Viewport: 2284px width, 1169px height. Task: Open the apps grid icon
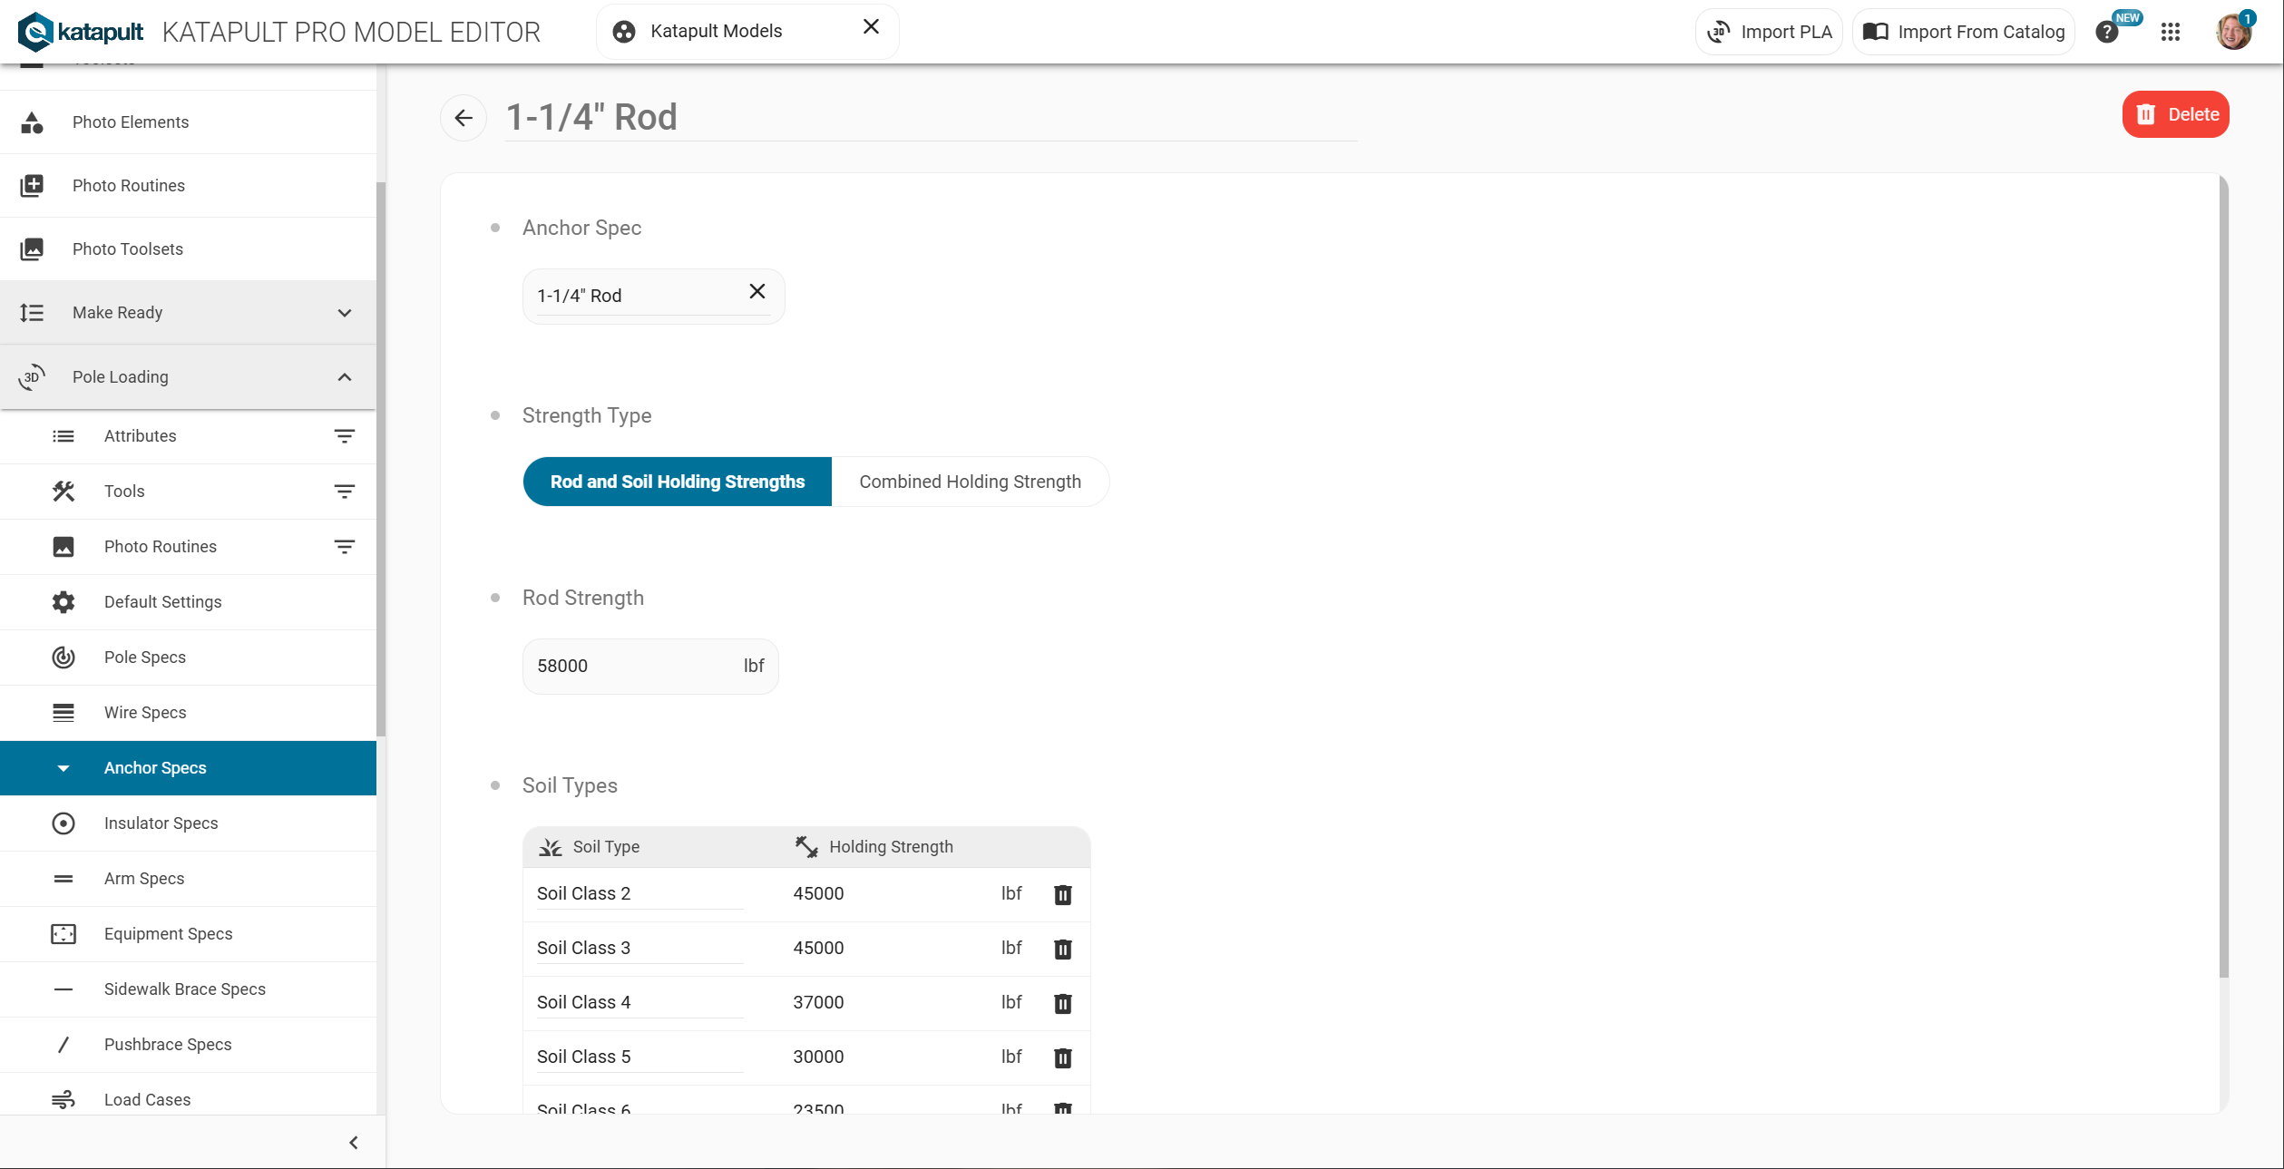pos(2170,33)
